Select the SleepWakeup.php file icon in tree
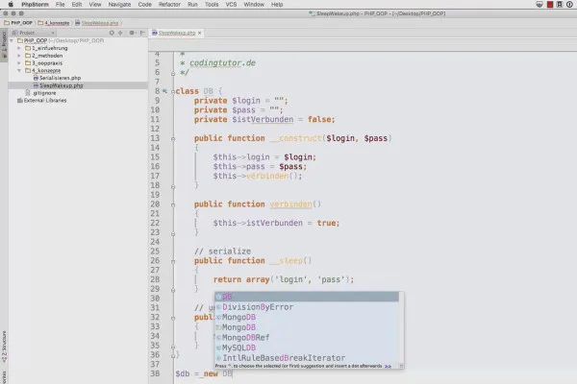Viewport: 577px width, 384px height. pyautogui.click(x=36, y=85)
